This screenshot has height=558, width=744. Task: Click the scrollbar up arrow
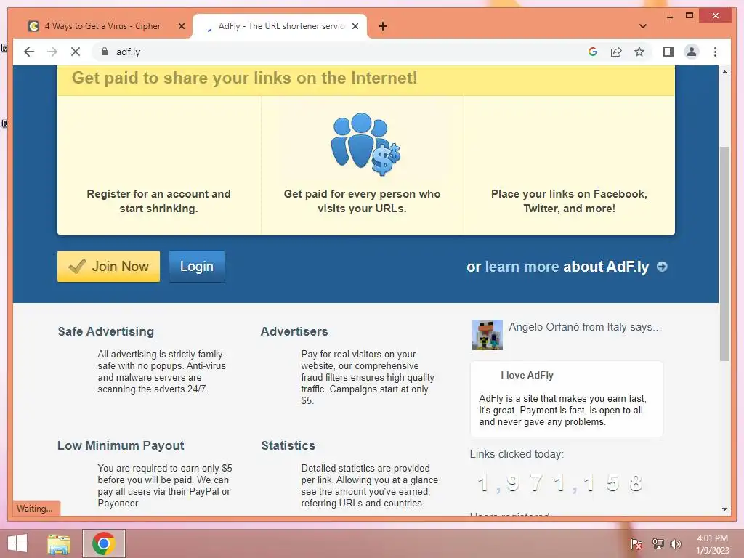pyautogui.click(x=724, y=72)
